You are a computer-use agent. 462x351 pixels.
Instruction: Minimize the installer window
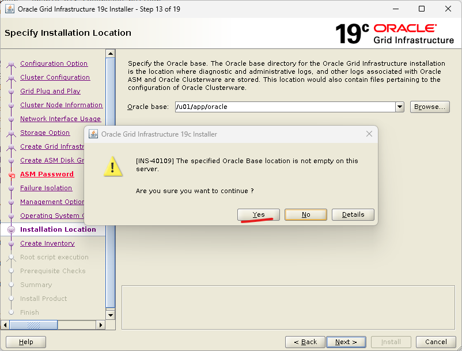395,9
